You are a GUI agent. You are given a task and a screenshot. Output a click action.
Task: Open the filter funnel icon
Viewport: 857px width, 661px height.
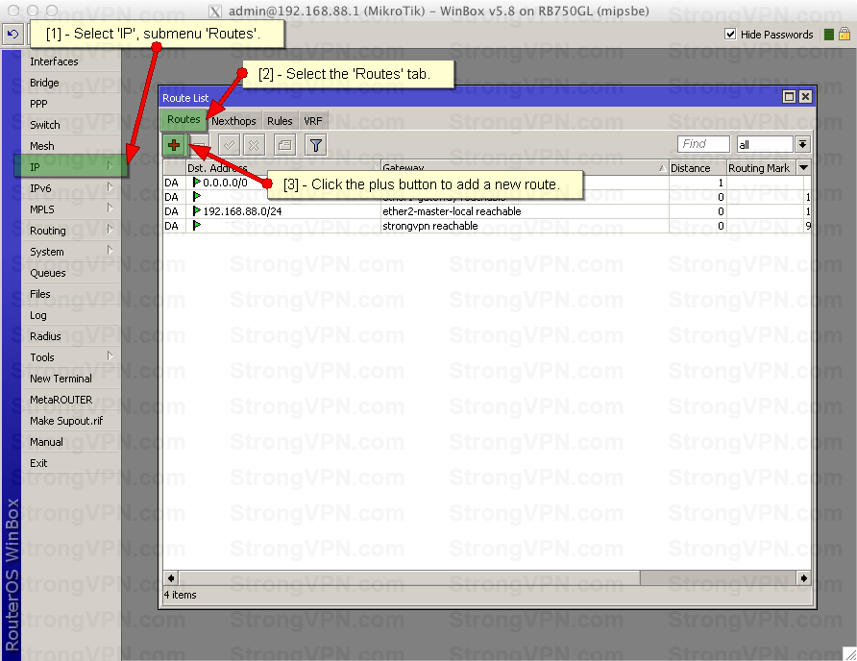coord(315,145)
